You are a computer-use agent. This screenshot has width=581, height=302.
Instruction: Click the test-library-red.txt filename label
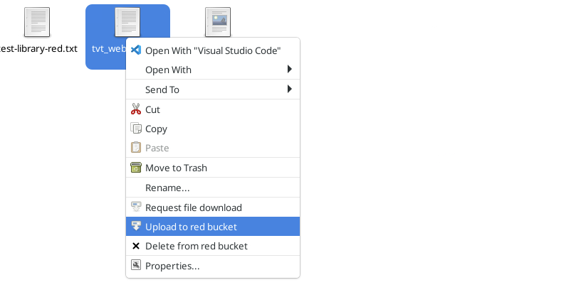click(x=38, y=49)
